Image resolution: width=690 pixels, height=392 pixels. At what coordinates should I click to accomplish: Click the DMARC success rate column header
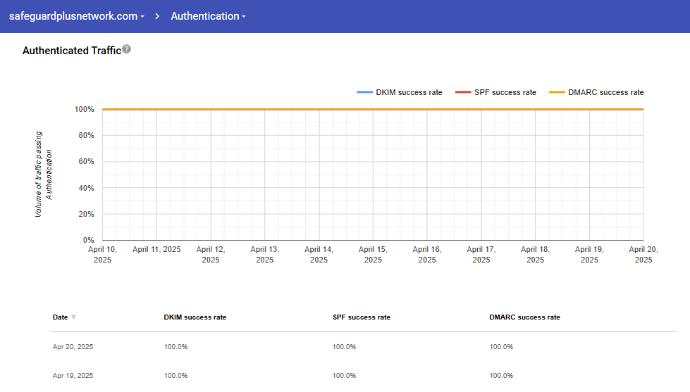pos(525,317)
